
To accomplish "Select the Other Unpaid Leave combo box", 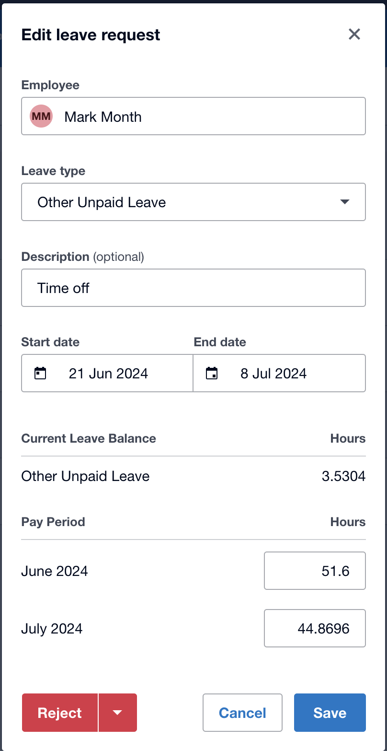I will 182,202.
